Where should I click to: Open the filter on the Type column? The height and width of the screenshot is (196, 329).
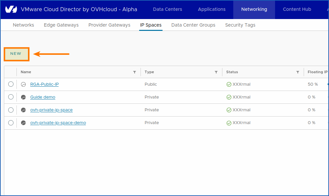(216, 72)
